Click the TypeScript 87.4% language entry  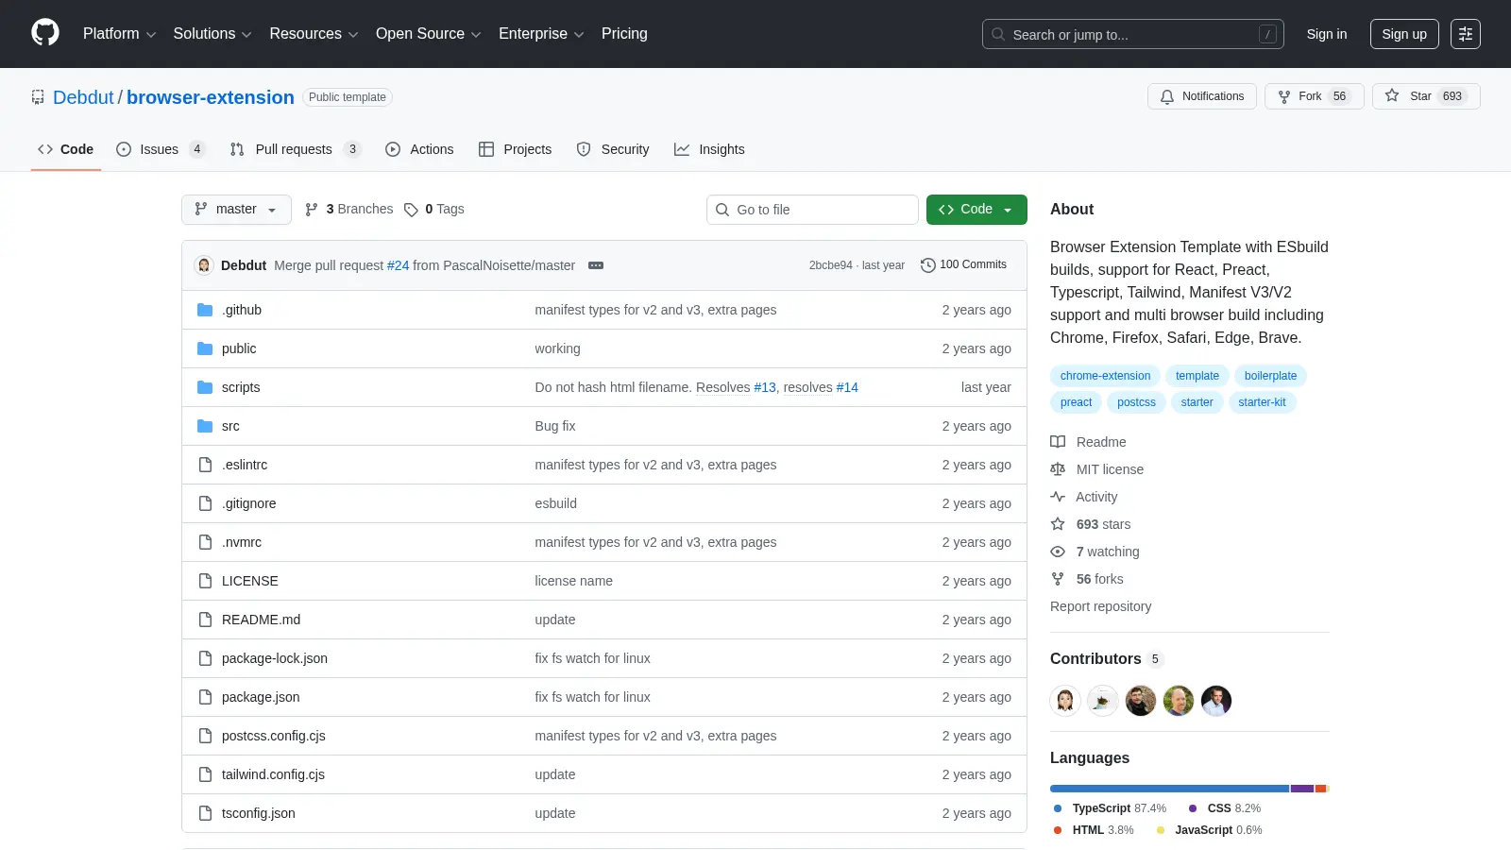[1110, 808]
